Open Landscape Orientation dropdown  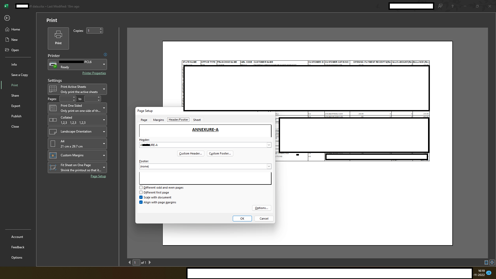pyautogui.click(x=77, y=132)
